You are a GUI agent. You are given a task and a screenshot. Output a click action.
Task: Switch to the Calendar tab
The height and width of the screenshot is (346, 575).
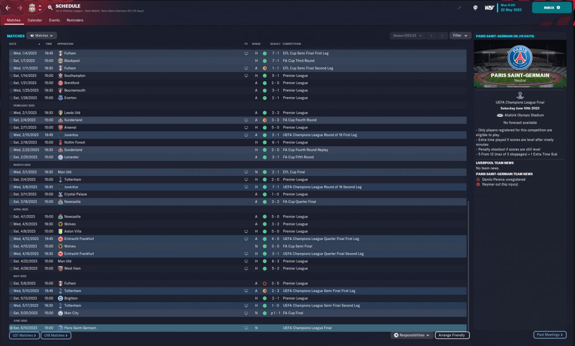point(35,20)
